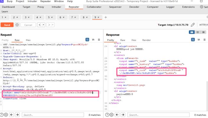
Task: Open Burp settings gear icon
Action: pyautogui.click(x=202, y=7)
